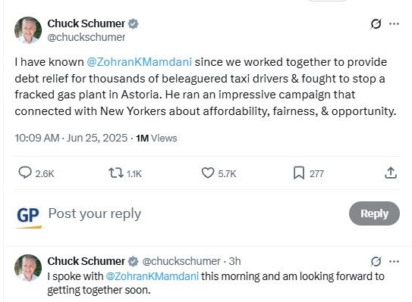
Task: Click the reply comment icon showing 2.6K
Action: 25,173
